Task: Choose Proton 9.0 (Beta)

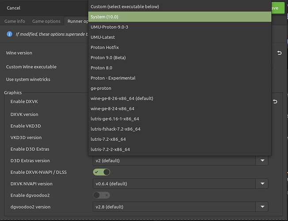Action: pos(180,57)
